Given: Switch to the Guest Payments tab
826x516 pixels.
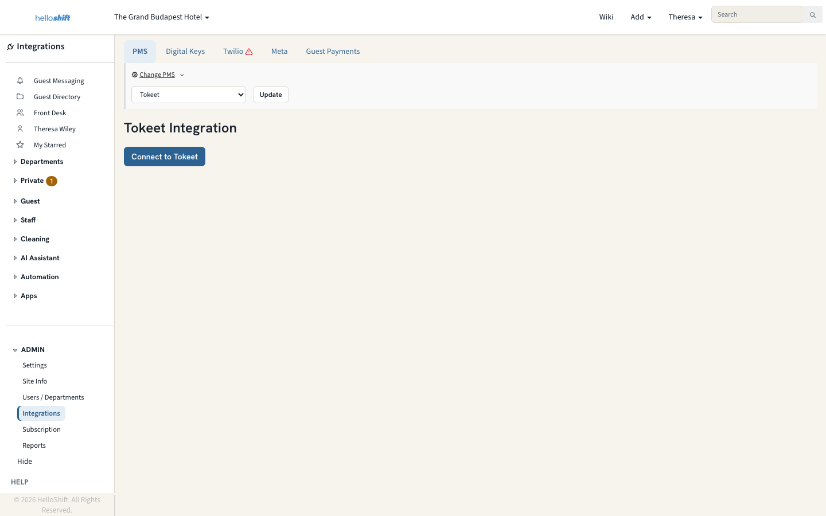Looking at the screenshot, I should click(x=333, y=52).
